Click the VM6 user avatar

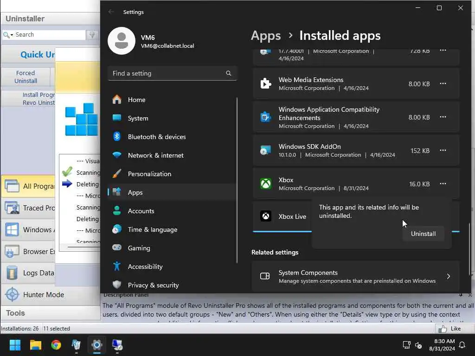click(x=122, y=41)
